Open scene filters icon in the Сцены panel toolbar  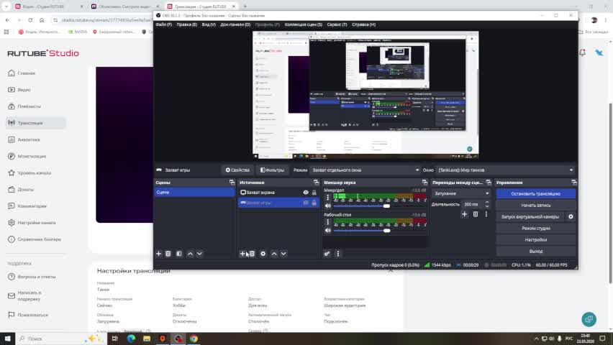tap(179, 254)
